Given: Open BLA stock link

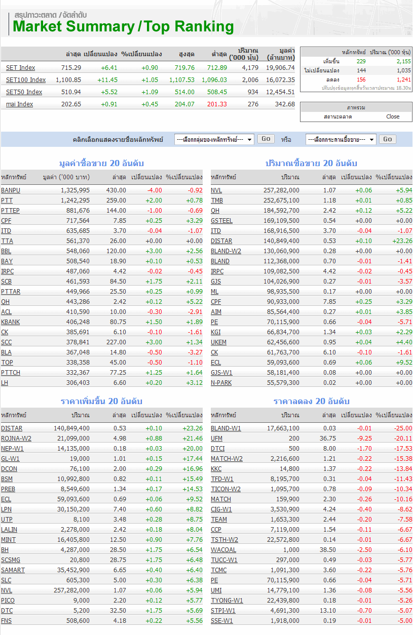Looking at the screenshot, I should click(x=6, y=352).
